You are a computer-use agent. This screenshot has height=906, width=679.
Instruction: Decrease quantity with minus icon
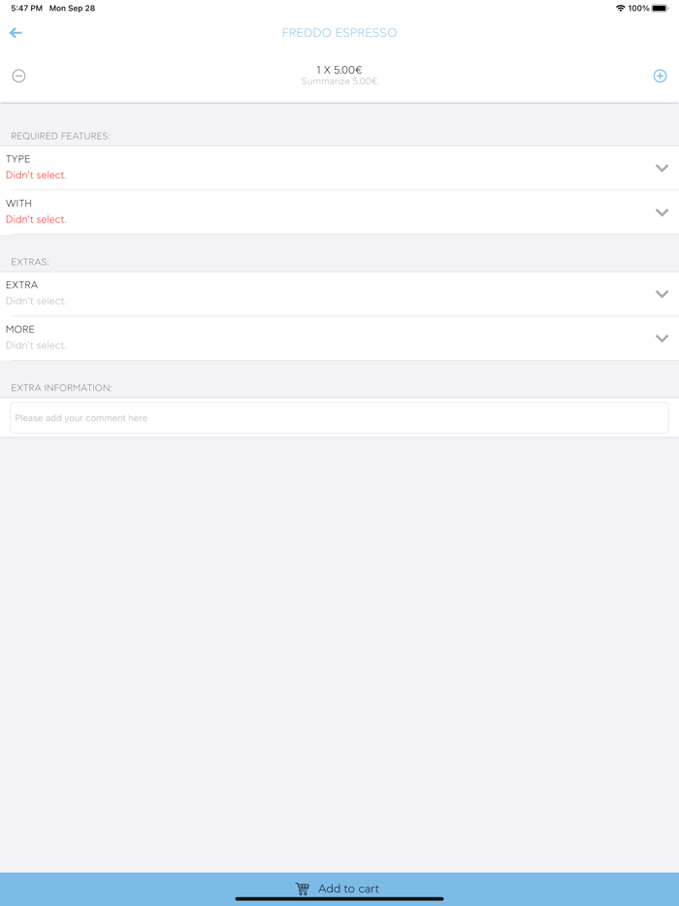[x=18, y=76]
